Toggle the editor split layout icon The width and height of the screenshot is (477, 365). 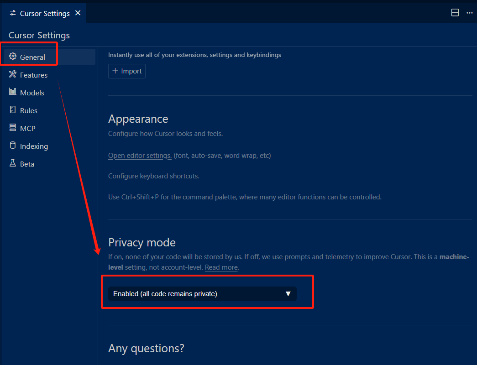click(455, 12)
